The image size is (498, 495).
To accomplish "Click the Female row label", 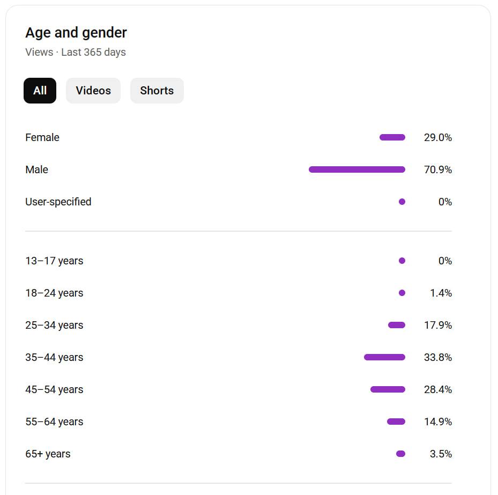I will 42,137.
